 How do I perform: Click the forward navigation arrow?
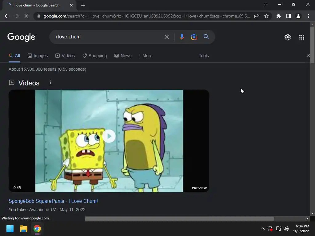pos(17,16)
